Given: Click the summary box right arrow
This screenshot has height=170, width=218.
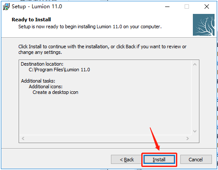Looking at the screenshot, I should (188, 138).
